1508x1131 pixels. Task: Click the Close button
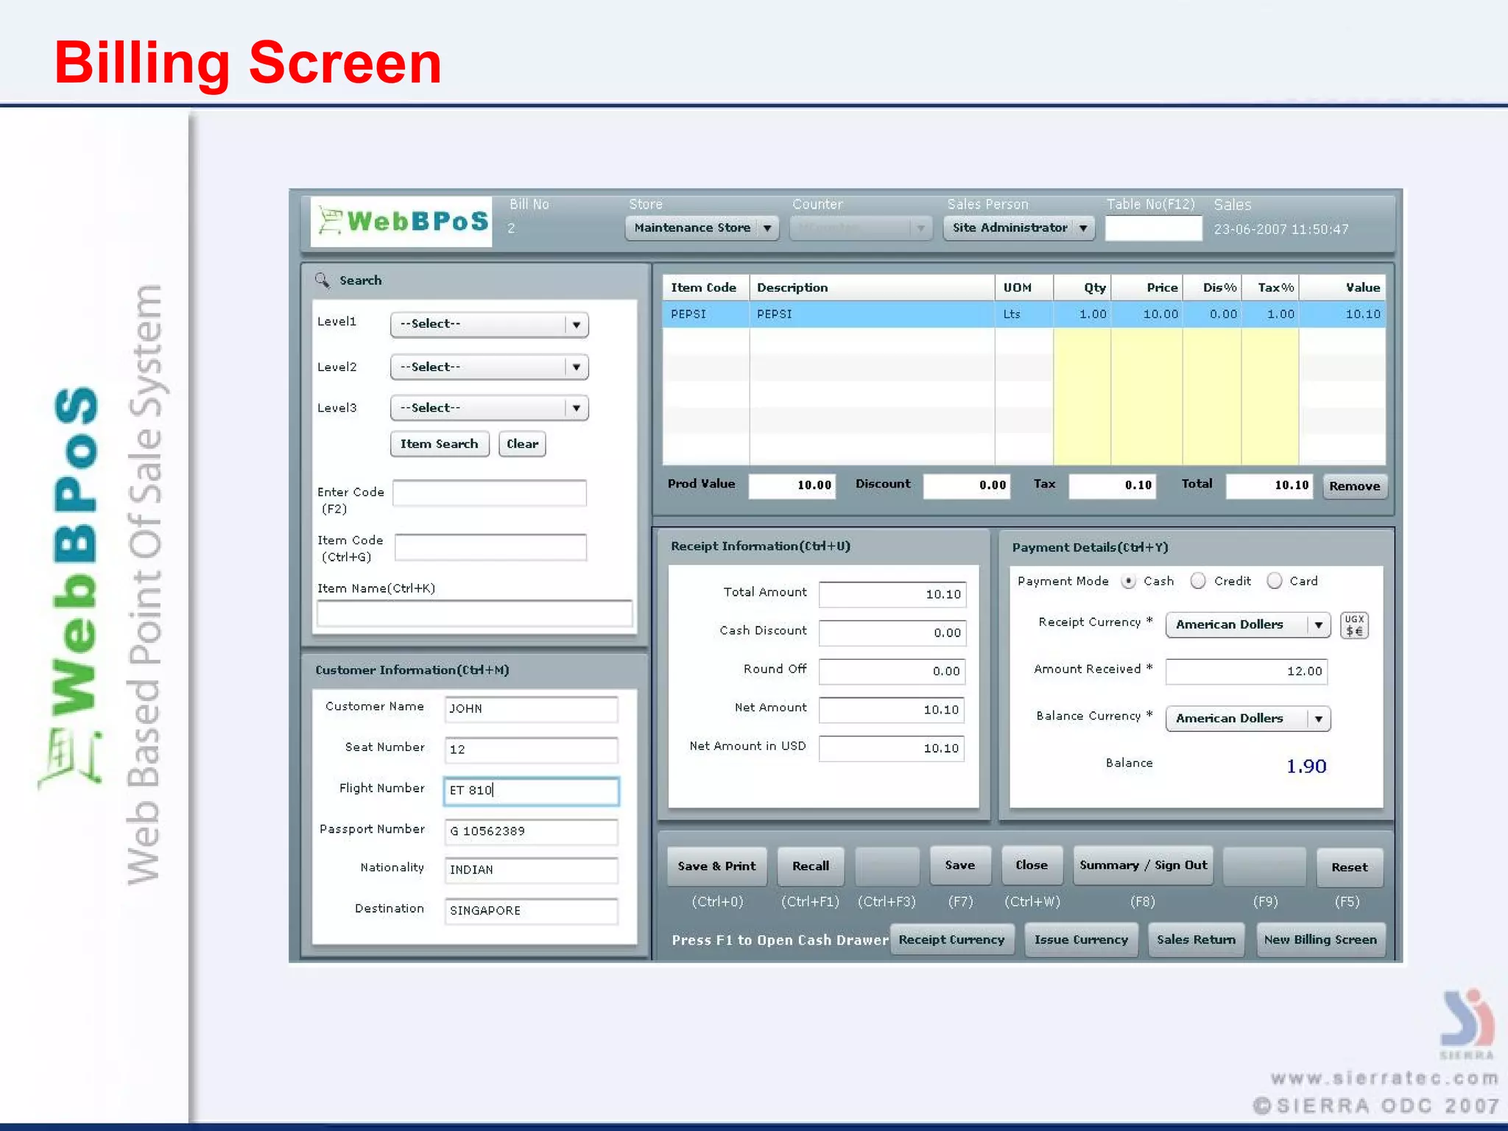coord(1032,865)
